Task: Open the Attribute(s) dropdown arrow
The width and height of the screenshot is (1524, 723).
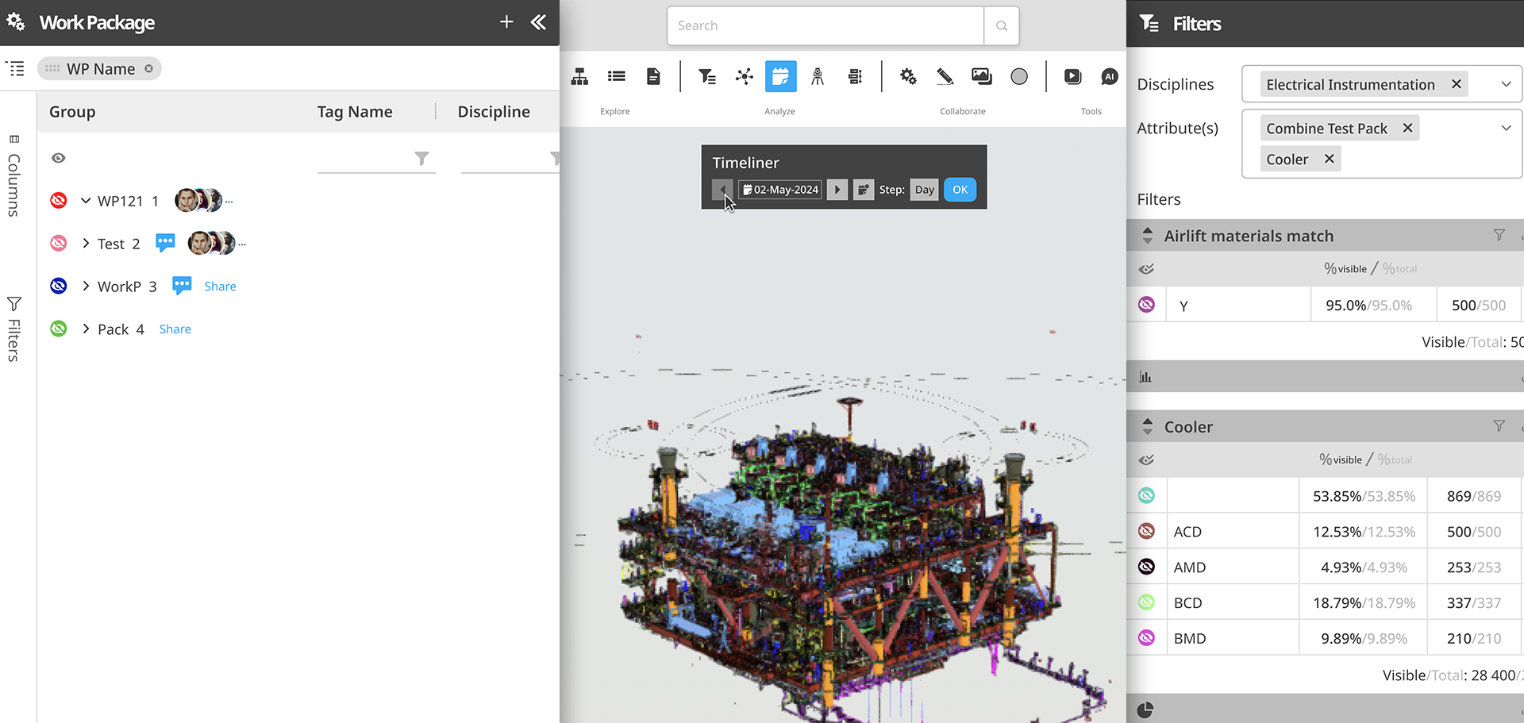Action: click(x=1506, y=128)
